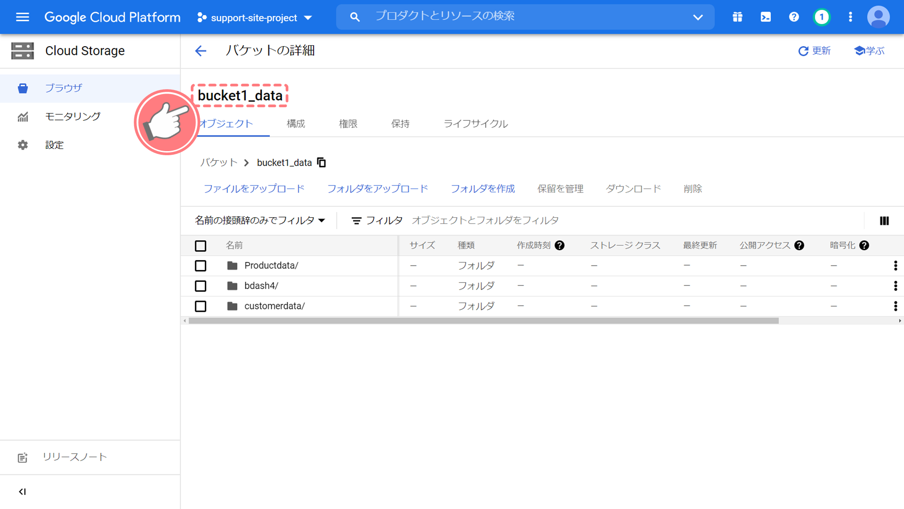Collapse the sidebar with the arrow icon
The height and width of the screenshot is (509, 904).
pos(22,492)
